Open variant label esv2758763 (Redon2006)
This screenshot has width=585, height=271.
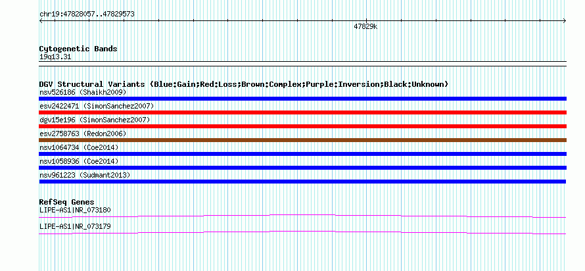(83, 134)
